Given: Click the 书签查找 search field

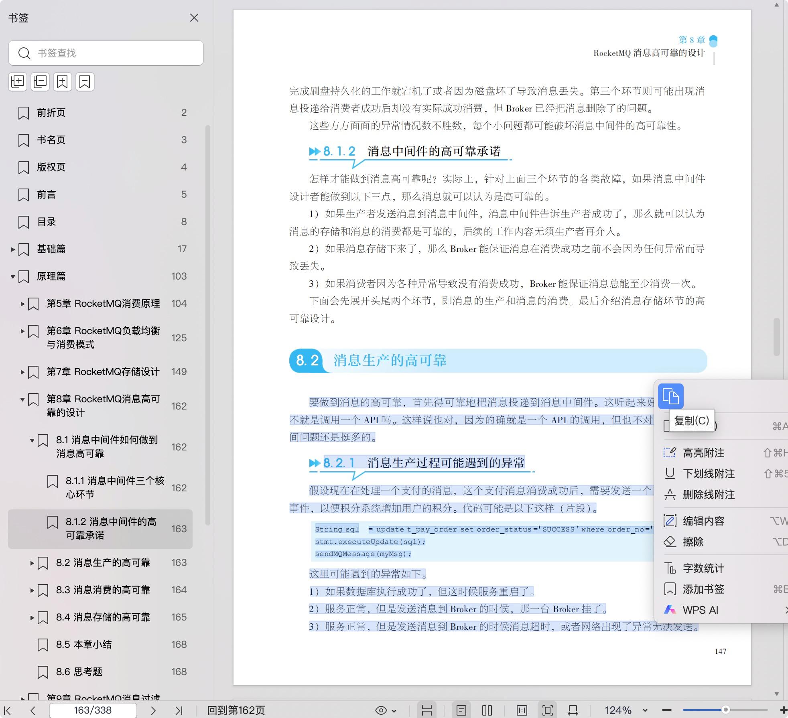Looking at the screenshot, I should (x=106, y=53).
